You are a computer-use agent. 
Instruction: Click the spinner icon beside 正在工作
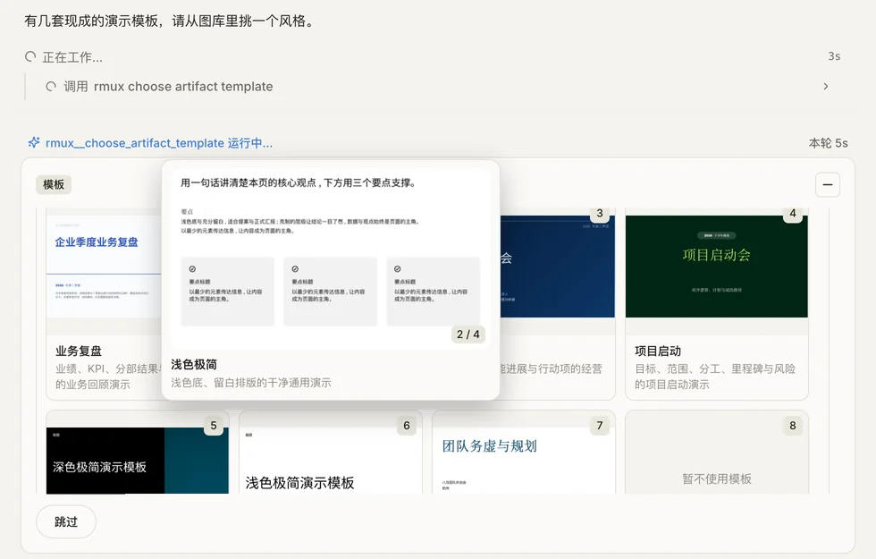30,56
